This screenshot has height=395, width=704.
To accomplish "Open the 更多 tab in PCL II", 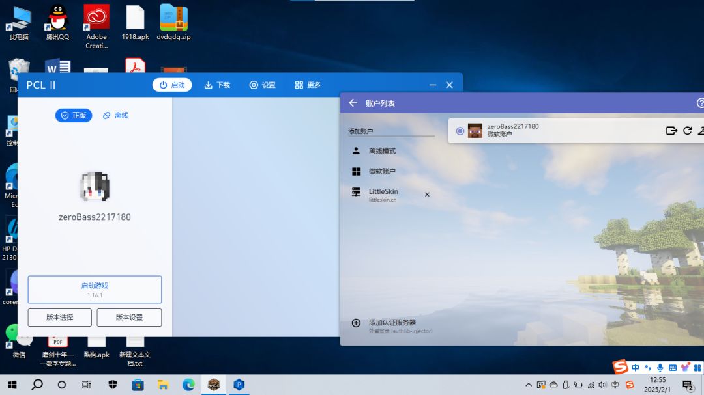I will pos(308,85).
